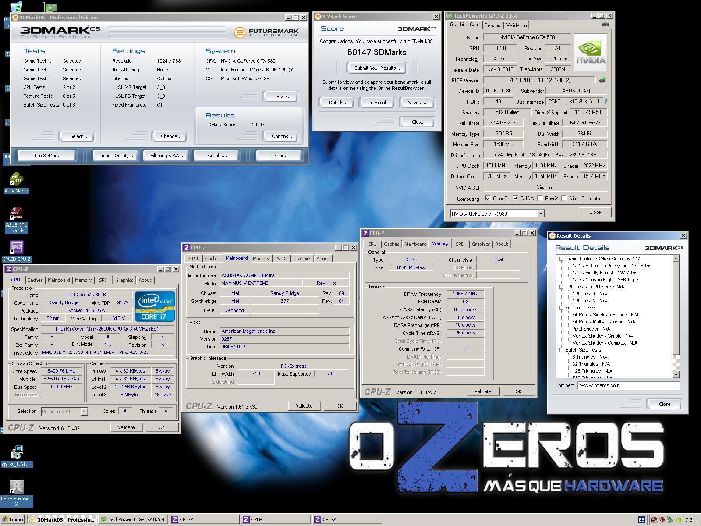The width and height of the screenshot is (701, 526).
Task: Switch to the GPU-Z Sensors tab
Action: pyautogui.click(x=493, y=25)
